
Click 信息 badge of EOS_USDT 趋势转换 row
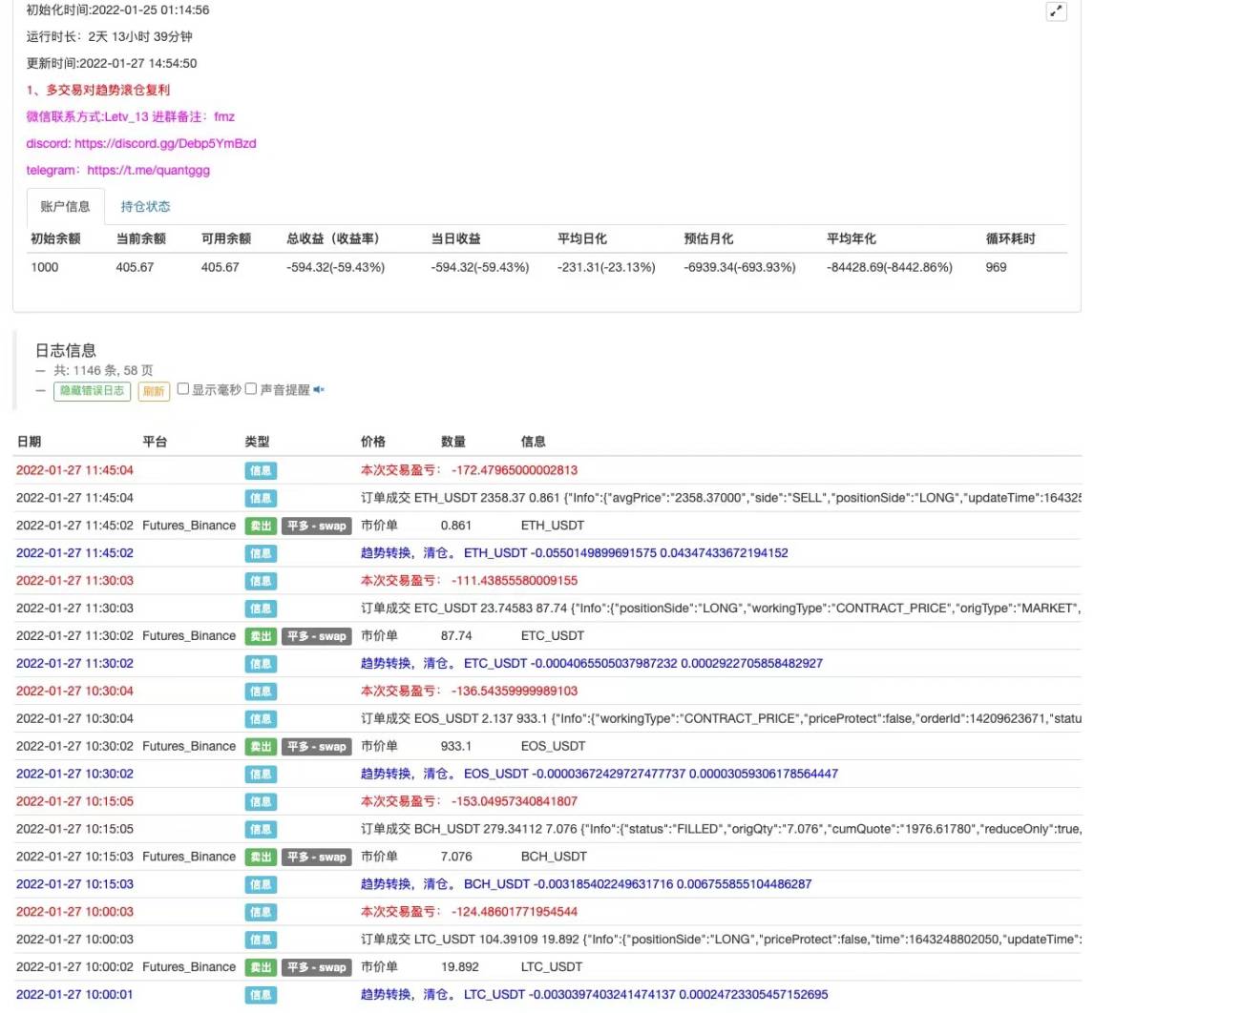point(261,775)
